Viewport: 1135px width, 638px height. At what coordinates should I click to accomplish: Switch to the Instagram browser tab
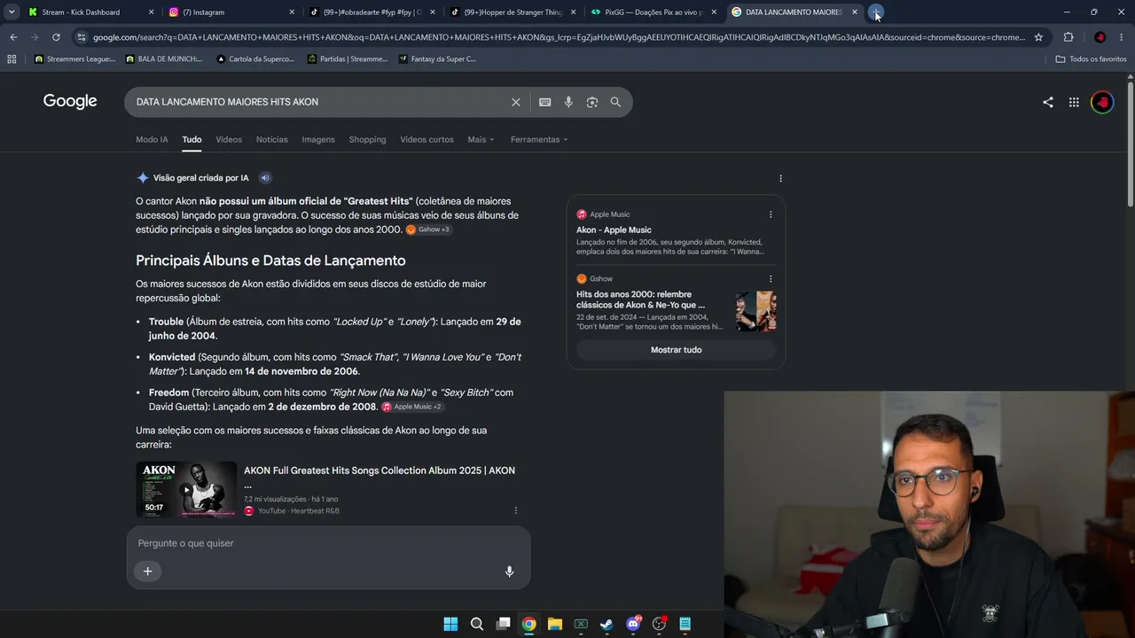(231, 12)
